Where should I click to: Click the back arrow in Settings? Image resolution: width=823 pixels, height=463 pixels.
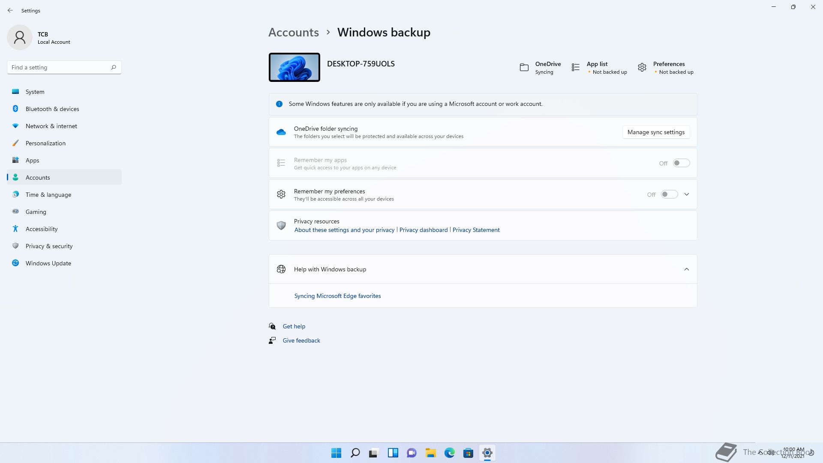pyautogui.click(x=10, y=10)
